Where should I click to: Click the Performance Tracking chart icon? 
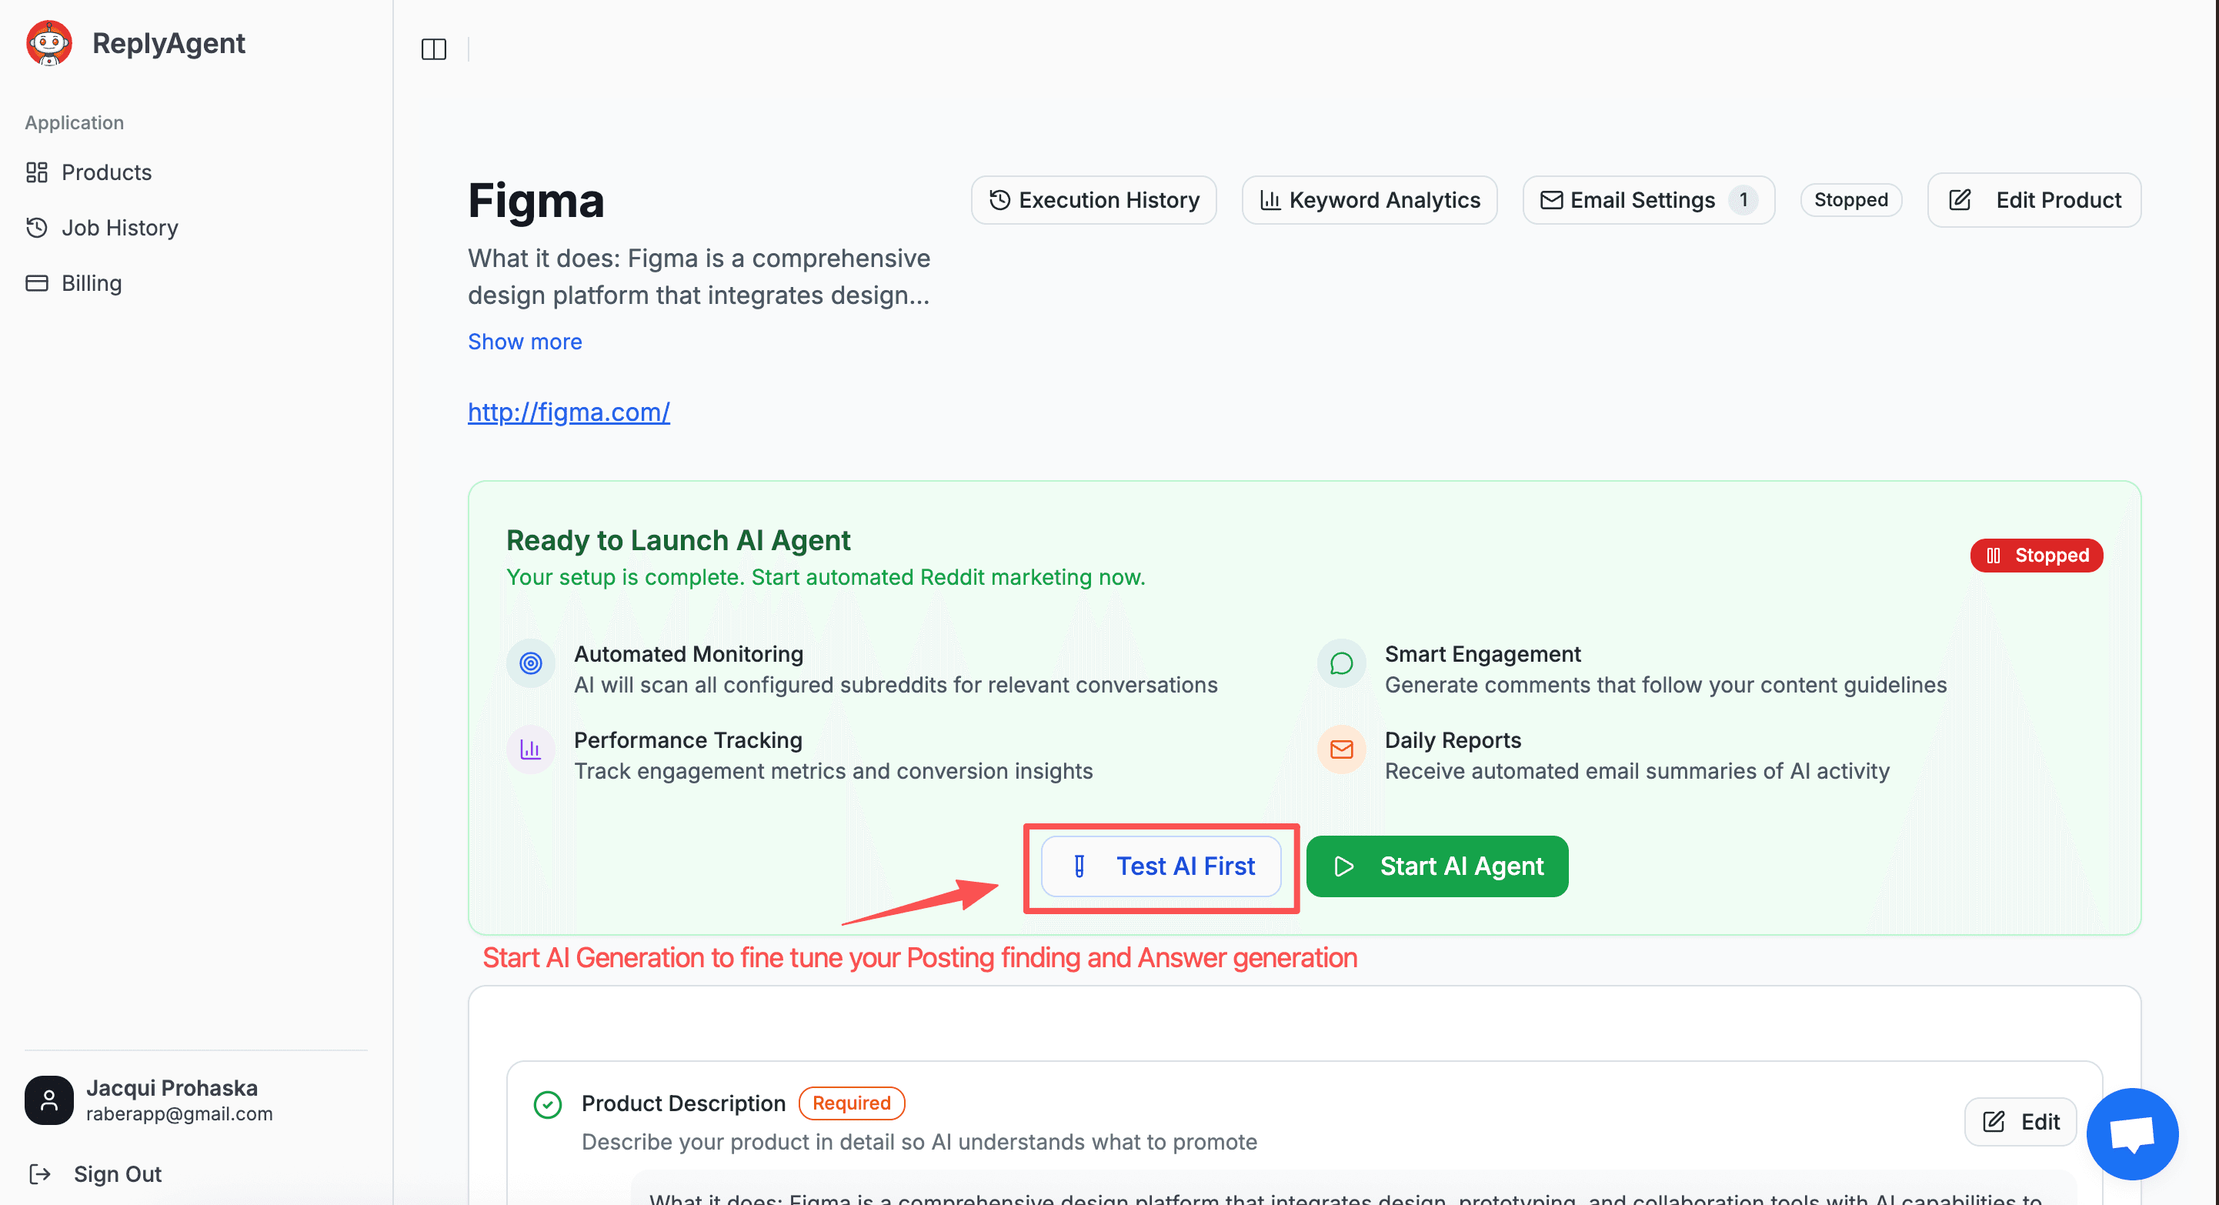click(x=531, y=749)
